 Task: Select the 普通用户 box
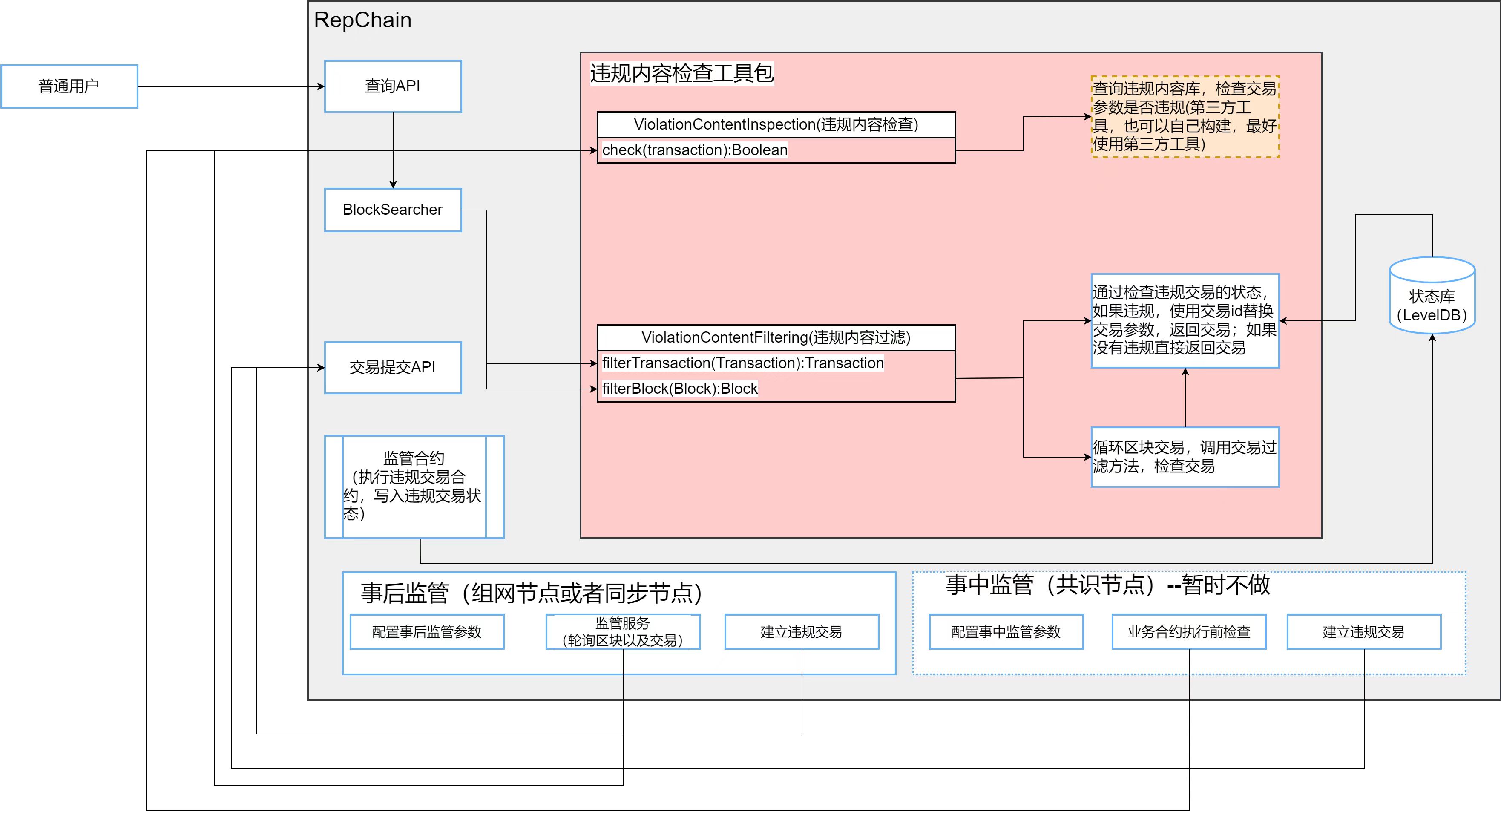69,86
